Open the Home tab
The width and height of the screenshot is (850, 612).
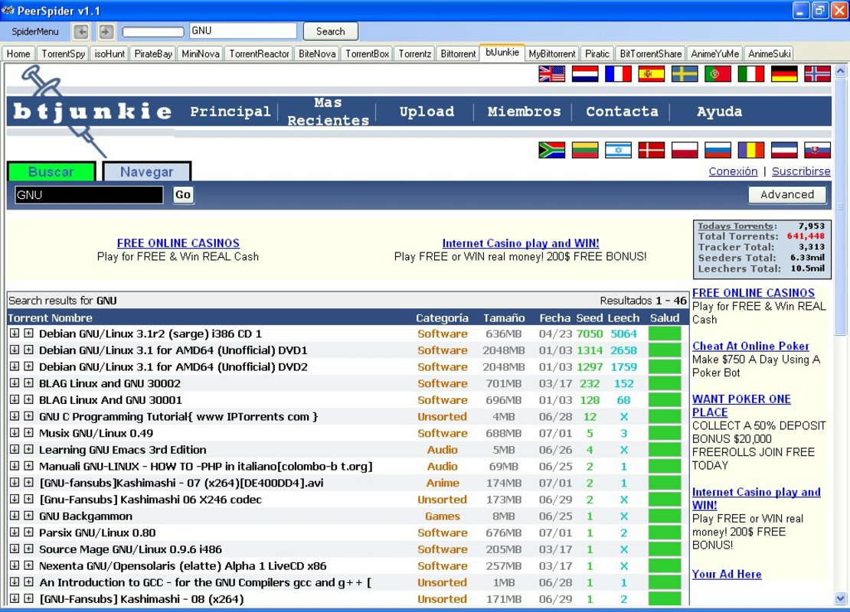point(18,54)
